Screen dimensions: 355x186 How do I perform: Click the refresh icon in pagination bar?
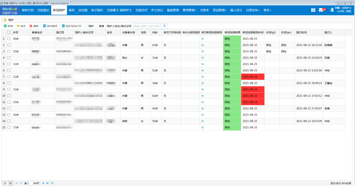[52, 183]
